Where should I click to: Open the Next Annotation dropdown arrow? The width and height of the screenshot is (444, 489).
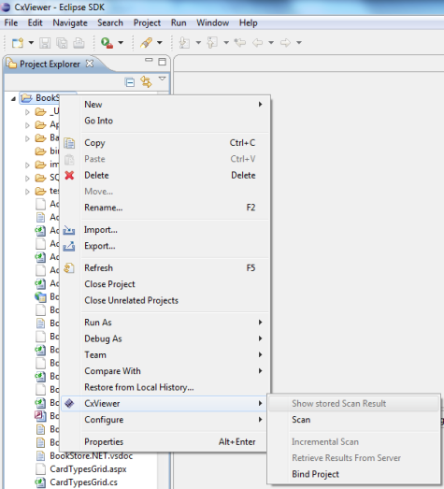point(198,42)
